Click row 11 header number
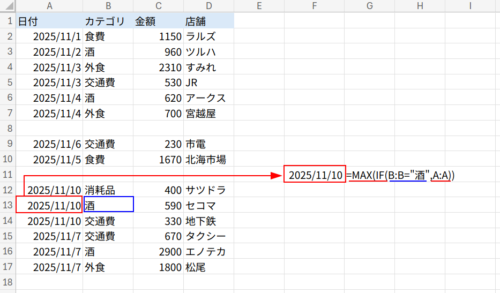 click(x=8, y=175)
